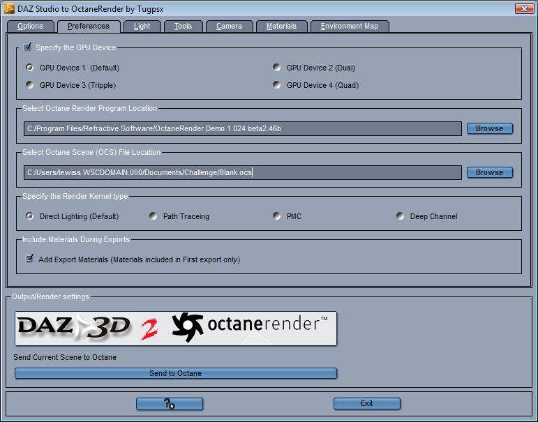Browse for Octane Render program location
The image size is (538, 422).
click(490, 128)
